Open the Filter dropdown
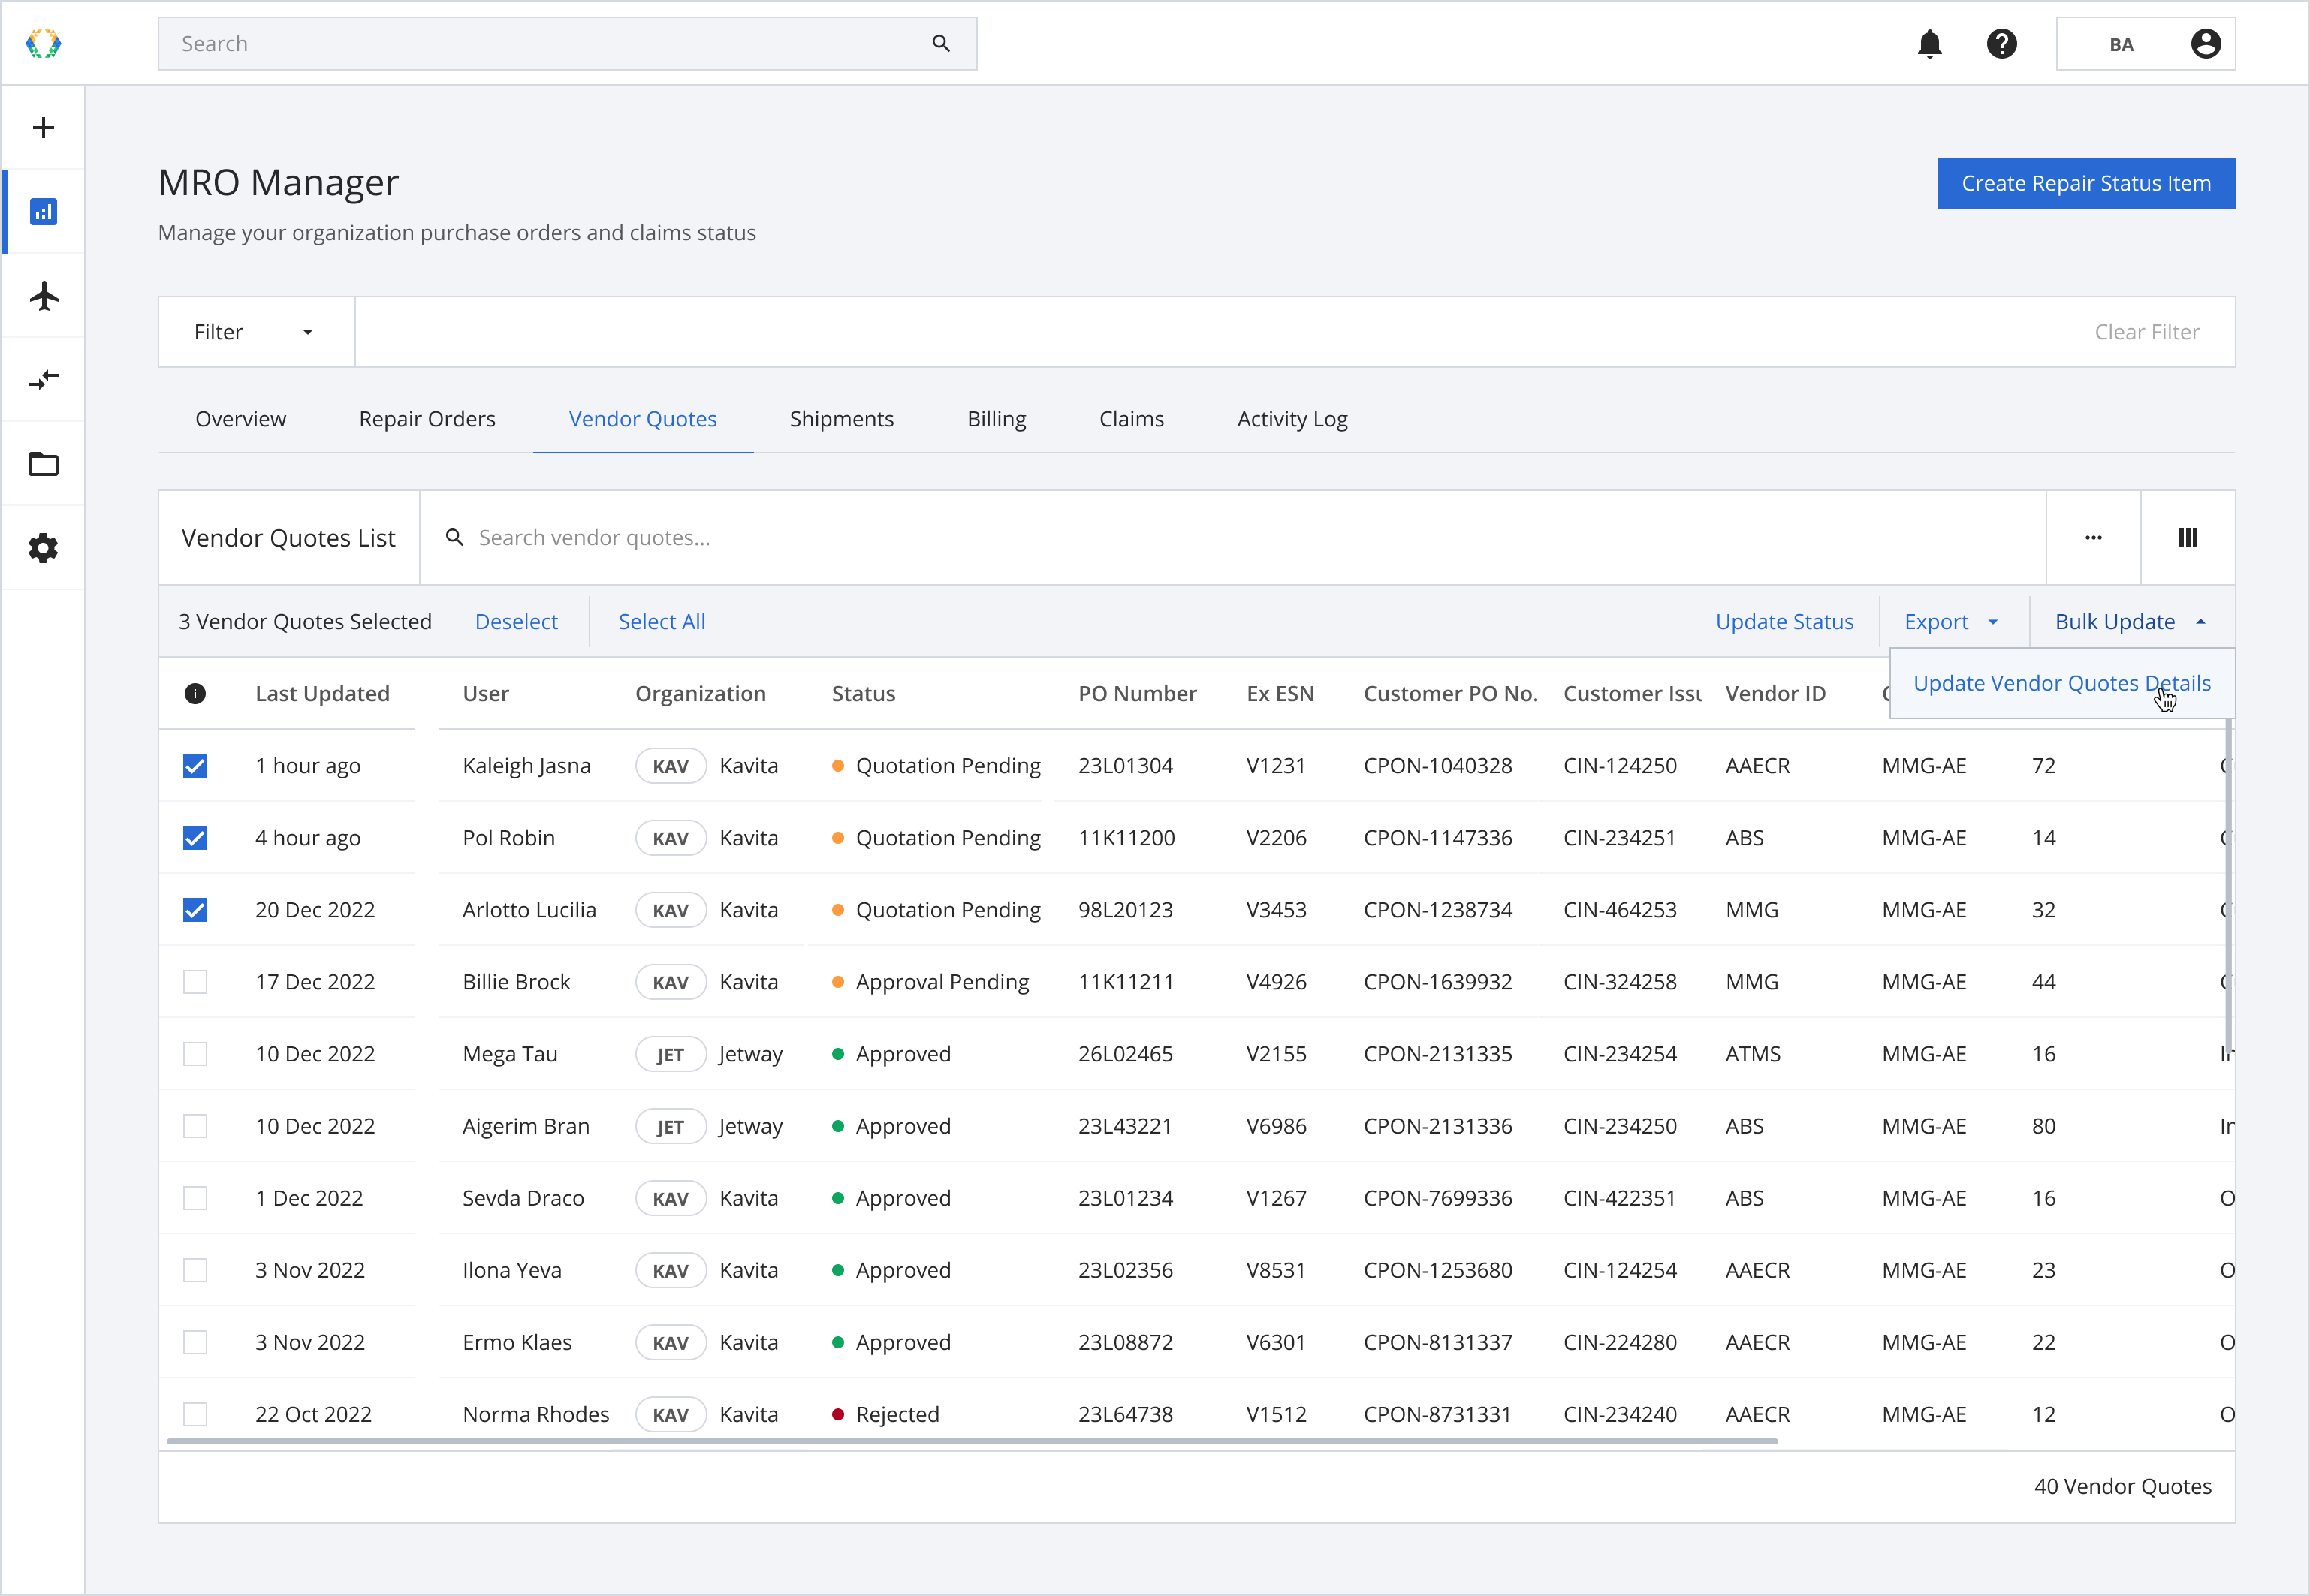 (x=256, y=332)
